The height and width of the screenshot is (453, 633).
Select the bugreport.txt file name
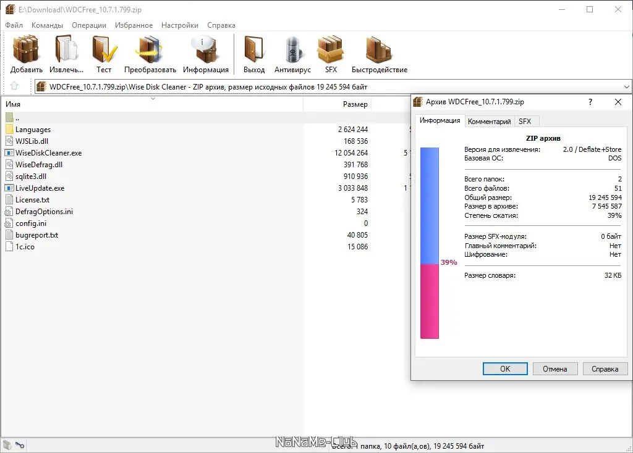click(x=36, y=235)
